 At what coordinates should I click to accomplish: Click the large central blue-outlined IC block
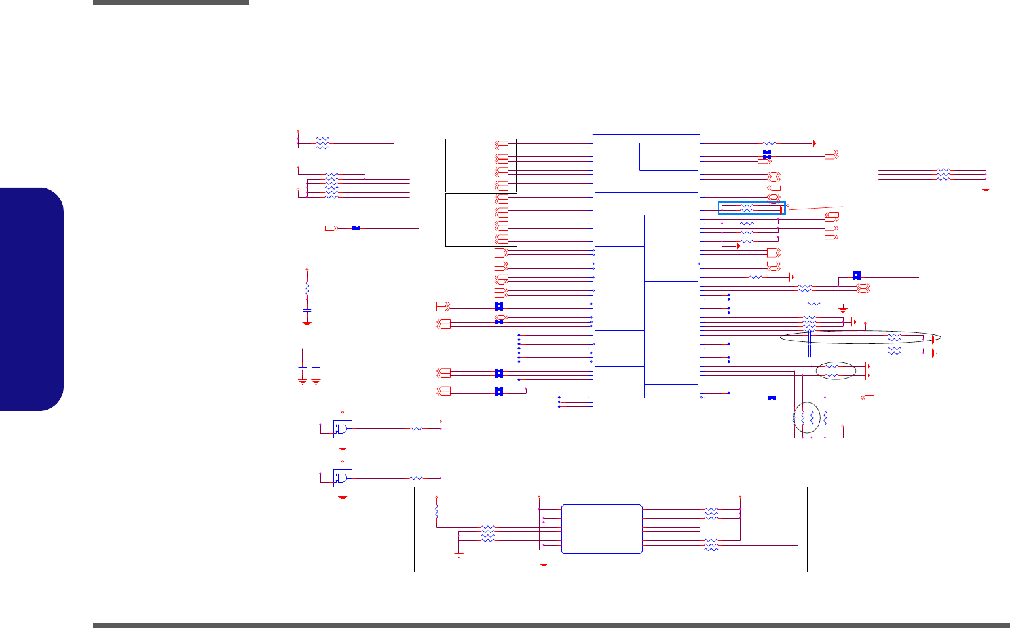click(646, 273)
